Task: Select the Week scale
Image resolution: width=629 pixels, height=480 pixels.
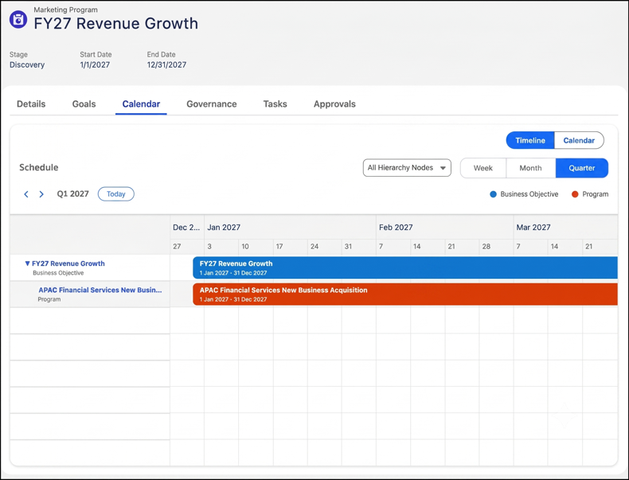Action: click(483, 168)
